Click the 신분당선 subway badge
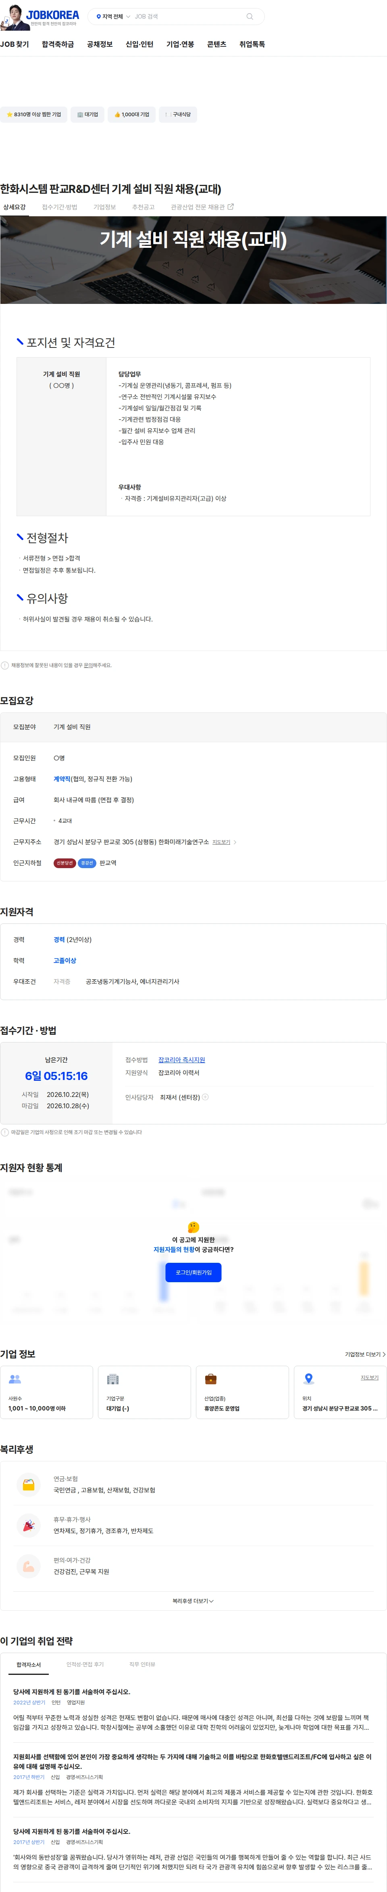This screenshot has width=387, height=1892. pos(64,863)
